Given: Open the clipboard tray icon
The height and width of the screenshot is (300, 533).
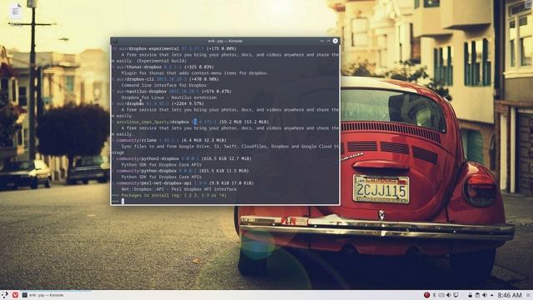Looking at the screenshot, I should point(477,295).
